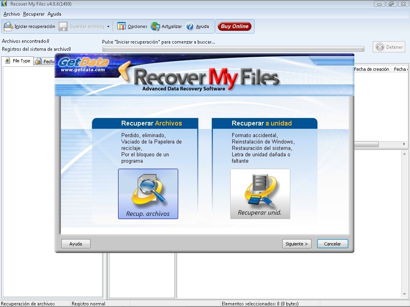Click the 'Archivos encontrado:0' status text
Viewport: 410px width, 307px height.
tap(26, 41)
